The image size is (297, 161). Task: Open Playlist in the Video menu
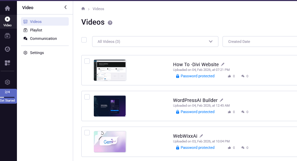36,30
